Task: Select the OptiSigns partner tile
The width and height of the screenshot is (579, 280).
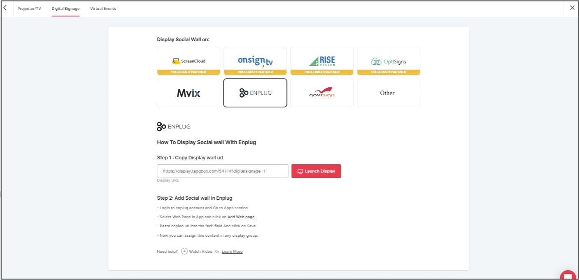Action: click(x=388, y=61)
